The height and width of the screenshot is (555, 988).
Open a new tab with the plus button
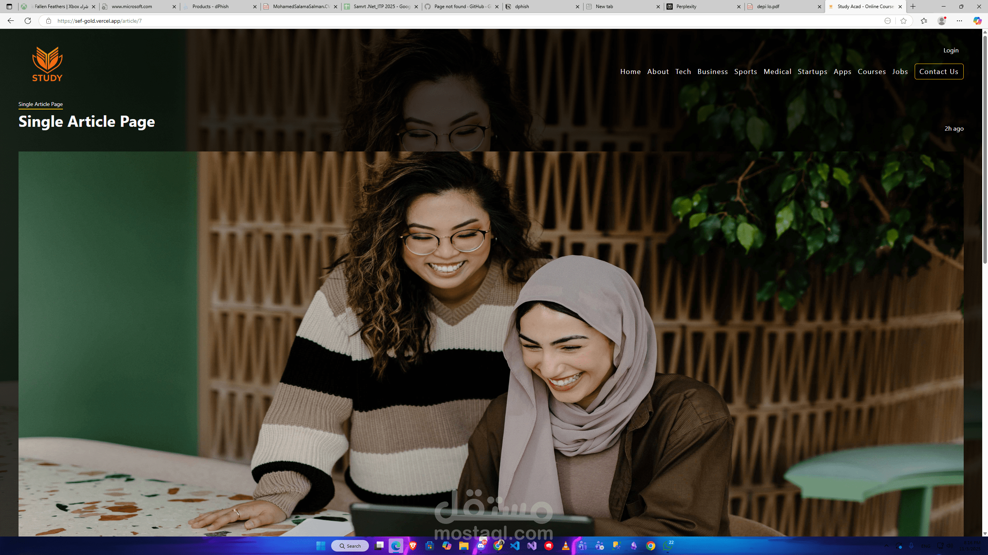[913, 7]
